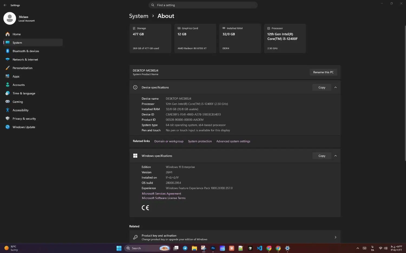
Task: Click the Settings gear in the taskbar
Action: tap(287, 248)
